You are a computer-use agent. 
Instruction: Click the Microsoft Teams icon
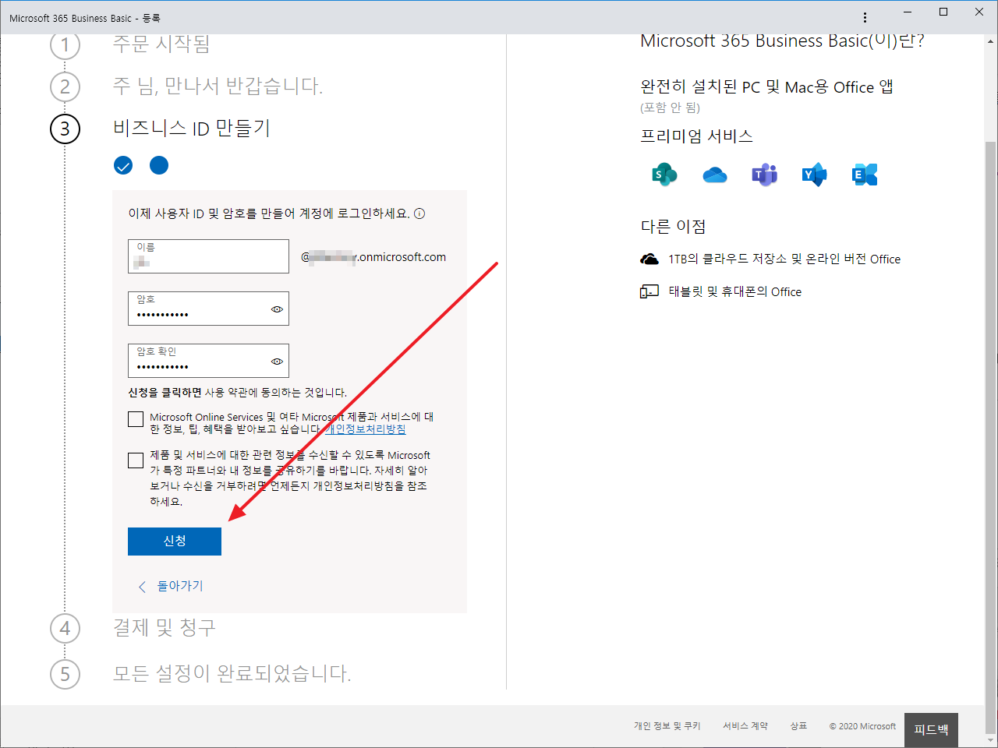pos(765,175)
